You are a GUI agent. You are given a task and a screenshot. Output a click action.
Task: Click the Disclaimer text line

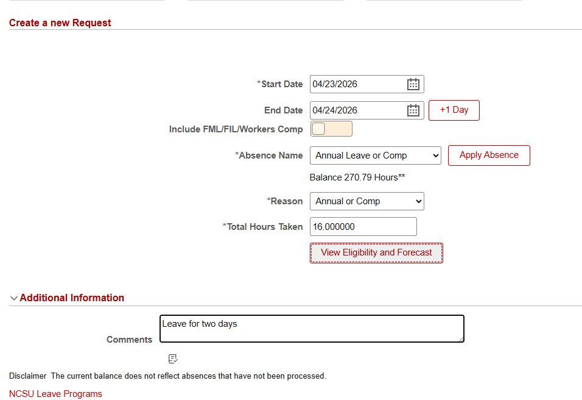tap(168, 376)
